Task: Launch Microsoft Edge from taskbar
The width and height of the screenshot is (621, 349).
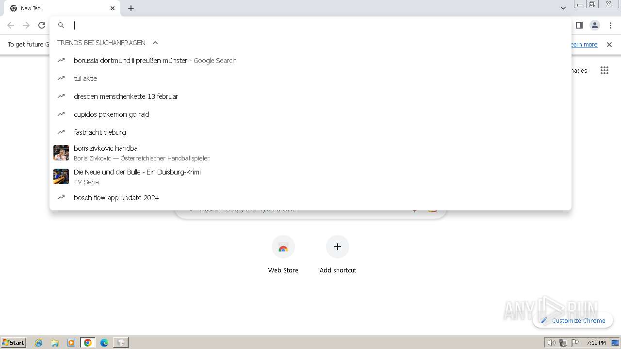Action: click(x=104, y=343)
